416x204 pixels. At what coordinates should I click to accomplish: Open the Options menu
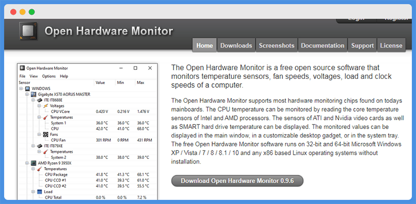point(49,76)
